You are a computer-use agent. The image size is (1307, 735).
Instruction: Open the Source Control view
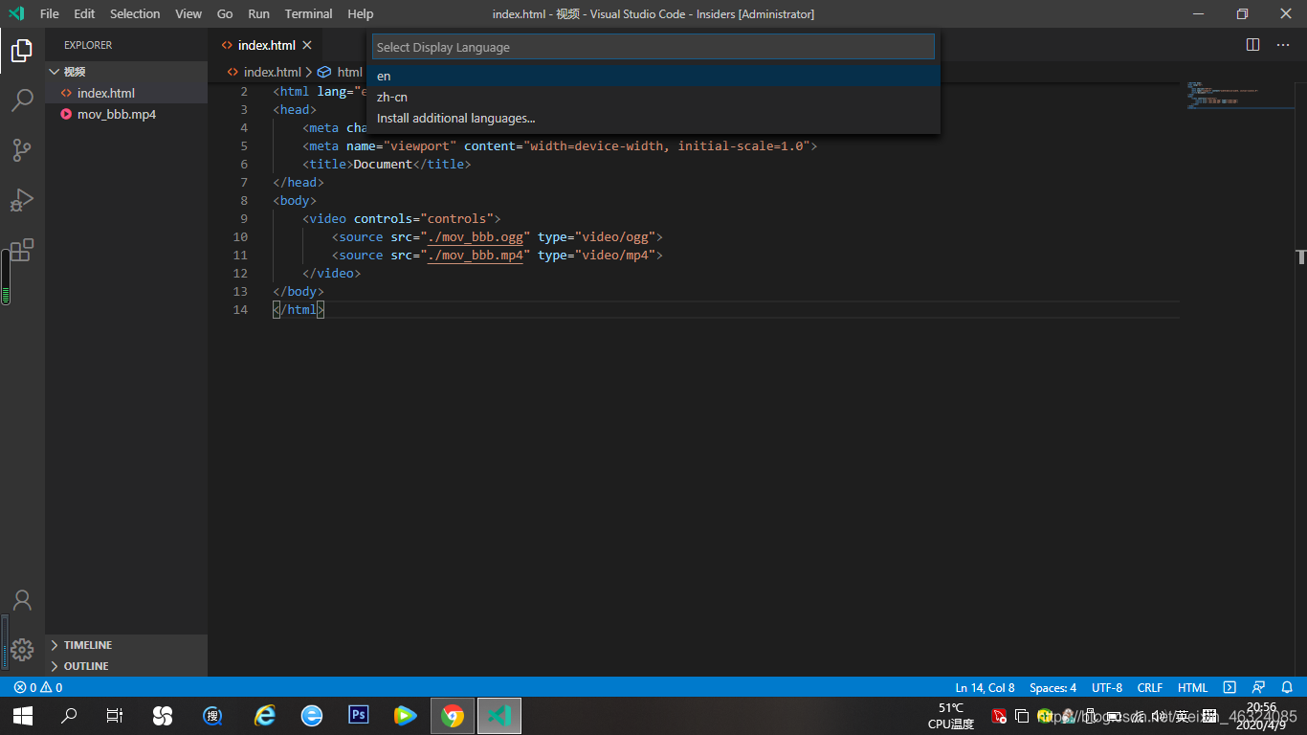22,150
